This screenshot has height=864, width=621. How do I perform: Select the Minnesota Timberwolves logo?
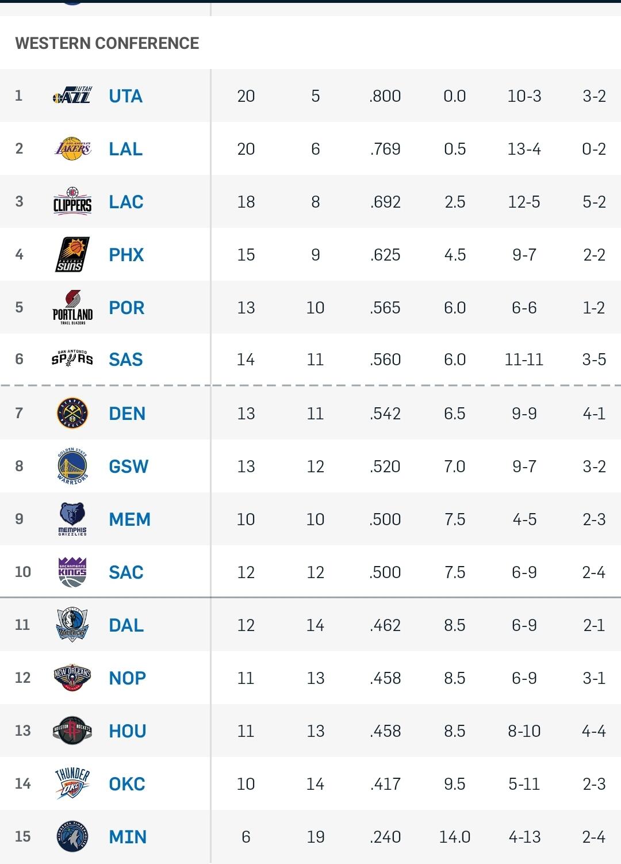click(72, 836)
